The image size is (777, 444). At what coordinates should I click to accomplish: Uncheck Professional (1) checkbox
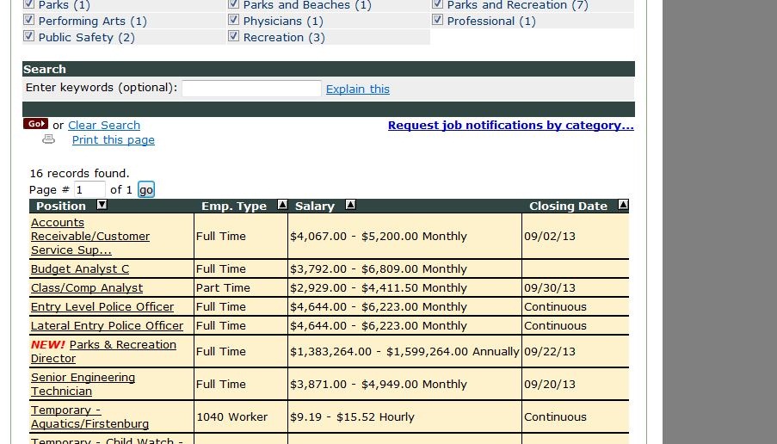click(437, 20)
